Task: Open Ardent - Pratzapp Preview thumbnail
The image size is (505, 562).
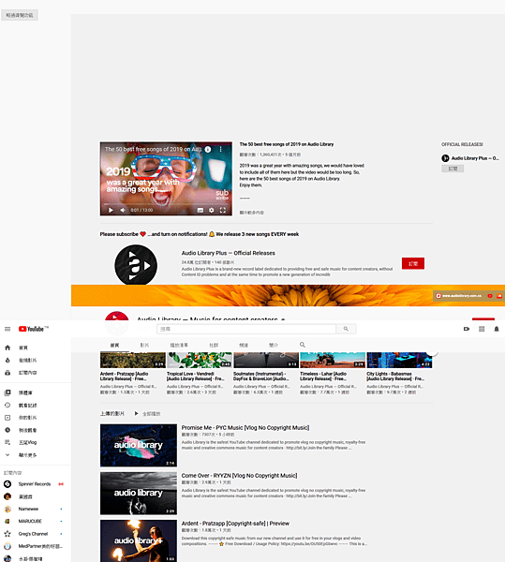Action: pyautogui.click(x=139, y=540)
